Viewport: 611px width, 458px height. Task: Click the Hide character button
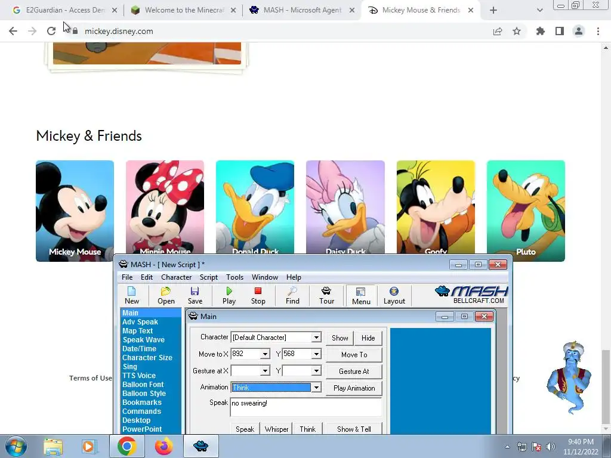(368, 338)
